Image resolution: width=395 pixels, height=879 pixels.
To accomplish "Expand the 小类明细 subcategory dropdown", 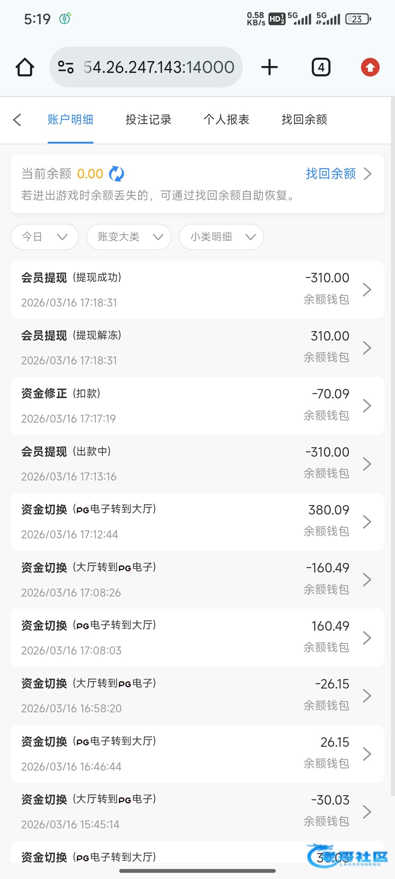I will tap(221, 237).
